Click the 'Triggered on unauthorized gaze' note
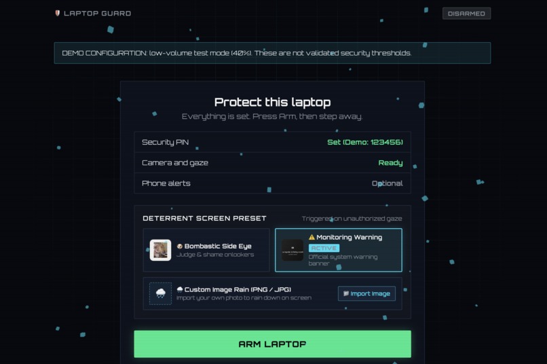 (x=352, y=219)
